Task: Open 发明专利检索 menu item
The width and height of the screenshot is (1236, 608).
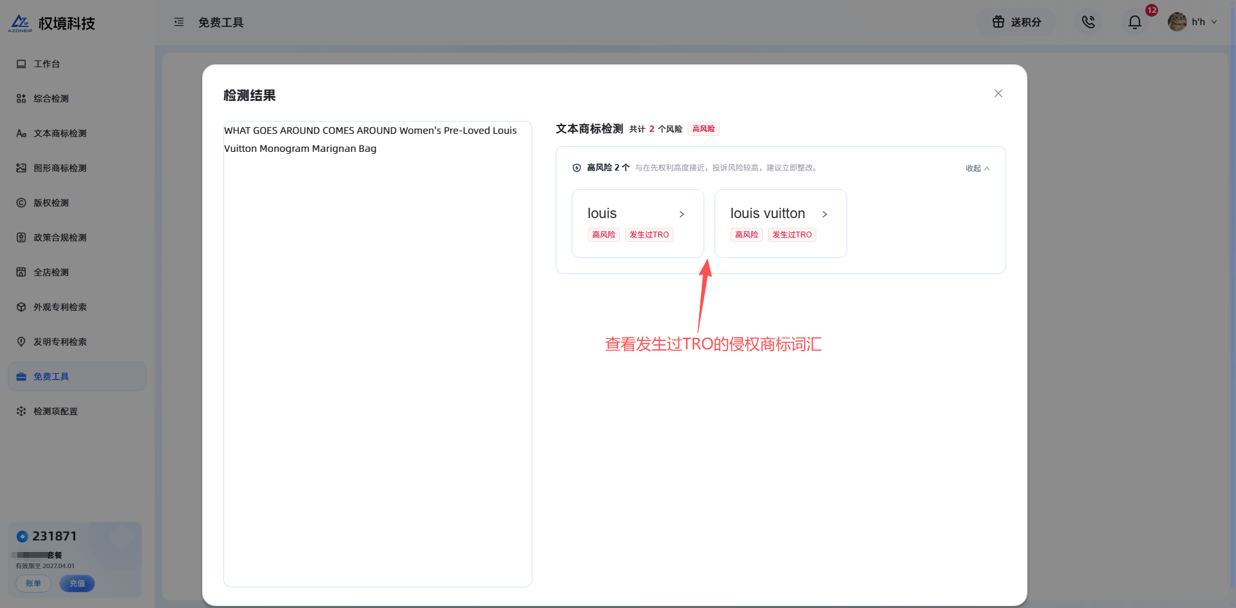Action: tap(77, 342)
